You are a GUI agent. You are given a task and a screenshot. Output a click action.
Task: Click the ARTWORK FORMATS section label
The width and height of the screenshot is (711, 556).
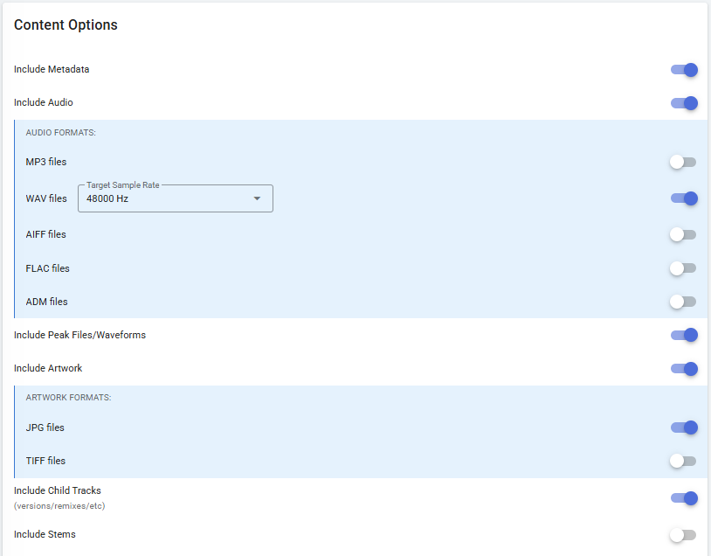click(68, 398)
